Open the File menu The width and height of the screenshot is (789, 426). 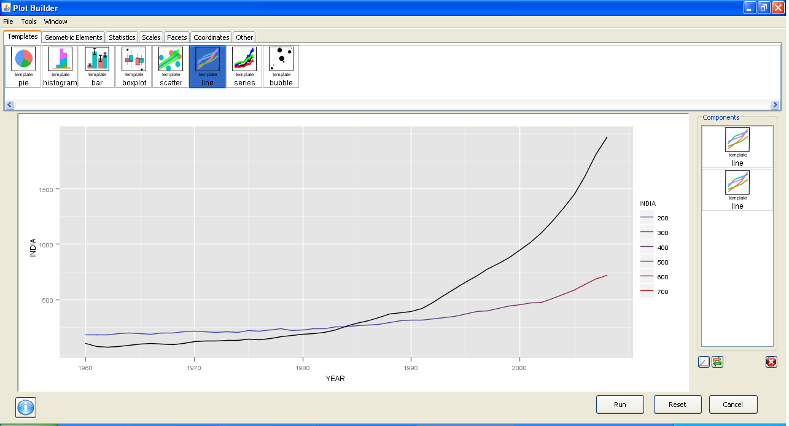pos(8,21)
